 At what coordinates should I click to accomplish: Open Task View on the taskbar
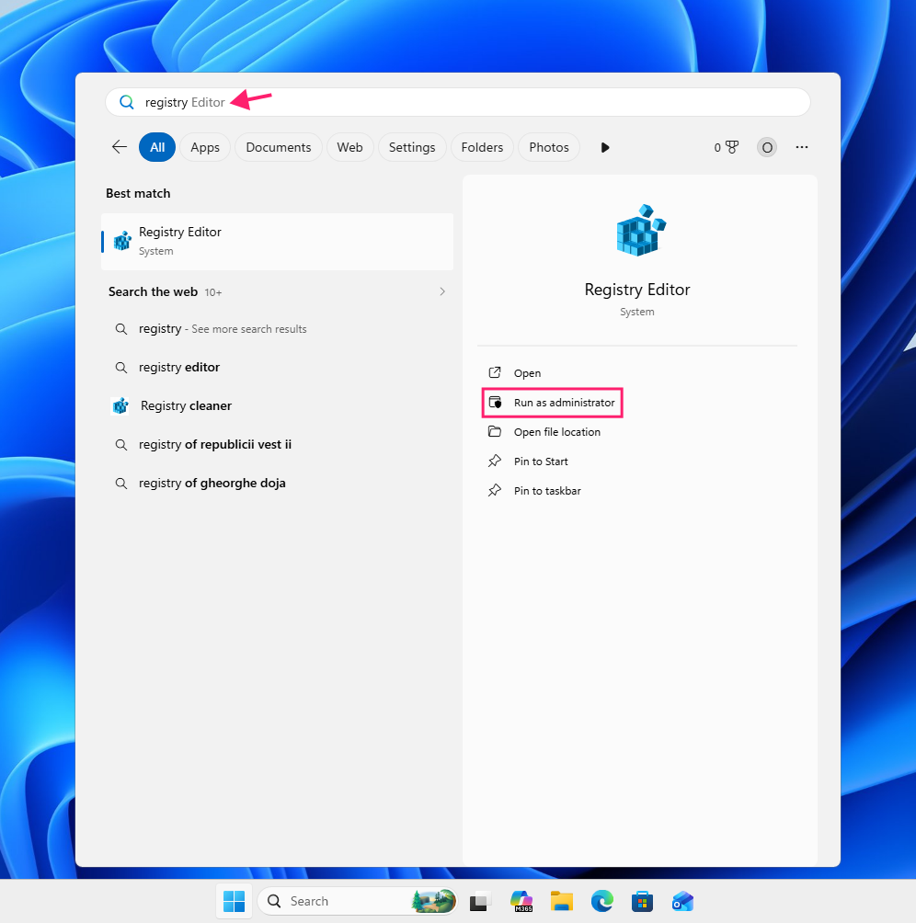480,901
